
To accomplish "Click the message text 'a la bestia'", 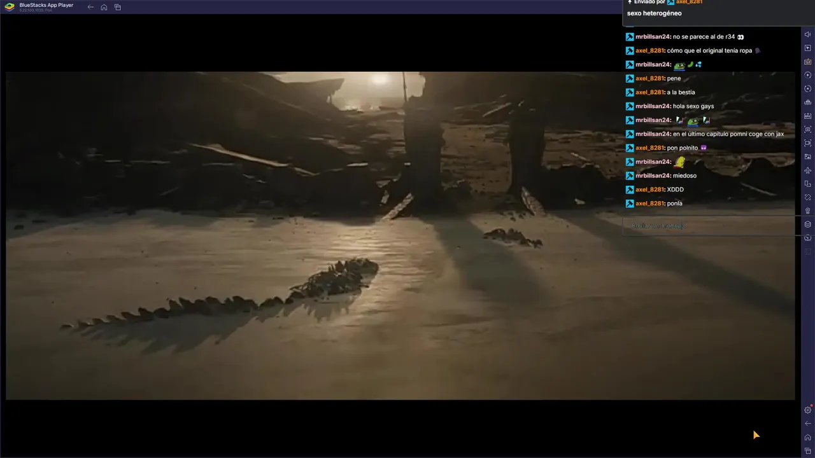I will click(x=681, y=92).
